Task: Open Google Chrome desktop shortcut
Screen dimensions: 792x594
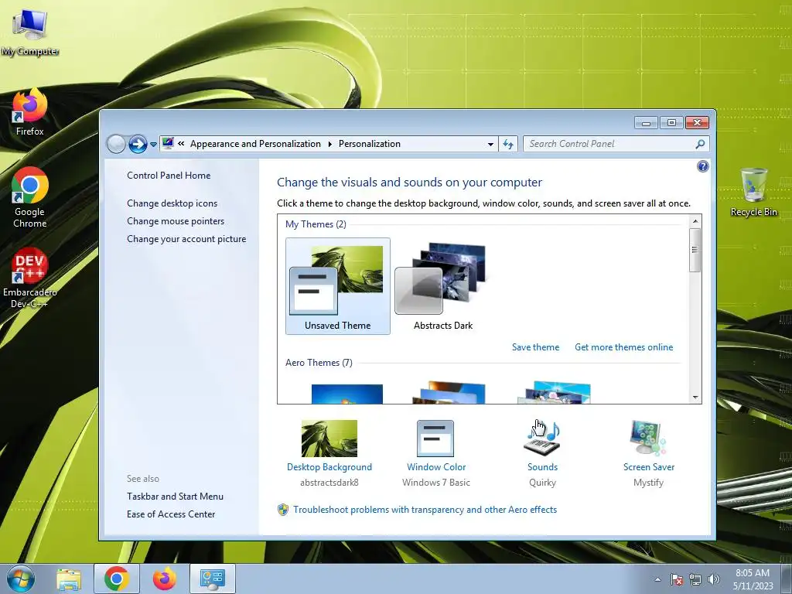Action: pyautogui.click(x=30, y=197)
